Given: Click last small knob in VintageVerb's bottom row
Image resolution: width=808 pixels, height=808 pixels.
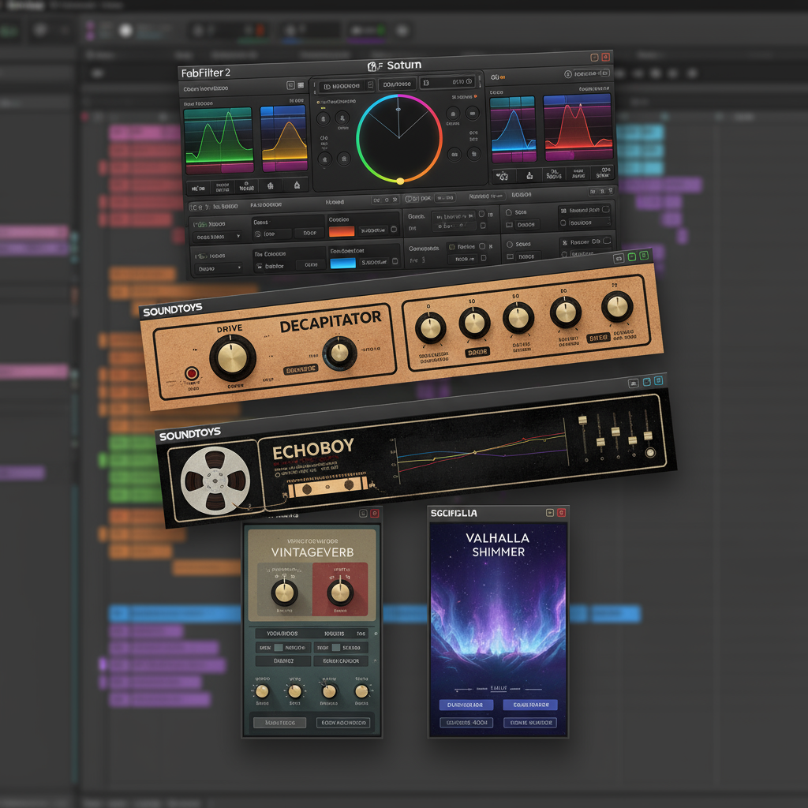Looking at the screenshot, I should (361, 691).
